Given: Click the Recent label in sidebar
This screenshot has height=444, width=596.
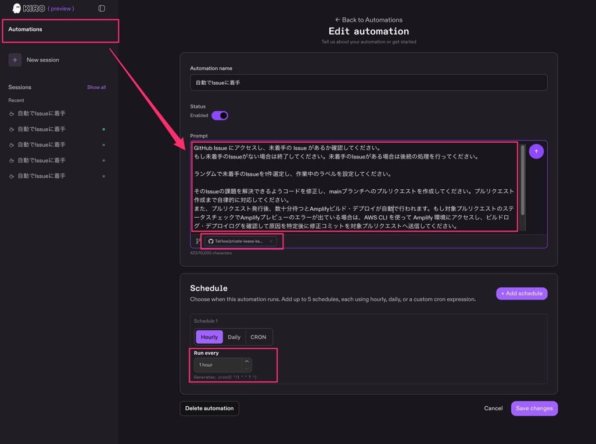Looking at the screenshot, I should [x=16, y=100].
